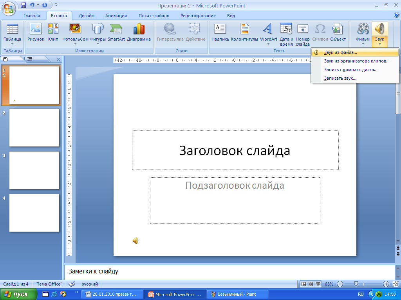Select slide 2 thumbnail
This screenshot has height=300, width=401.
click(x=34, y=128)
